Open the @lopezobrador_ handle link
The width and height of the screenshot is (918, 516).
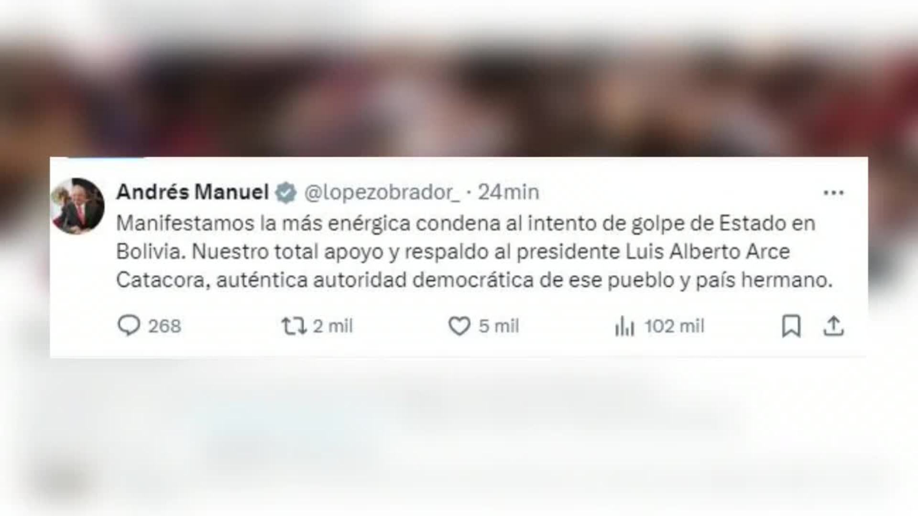point(382,193)
